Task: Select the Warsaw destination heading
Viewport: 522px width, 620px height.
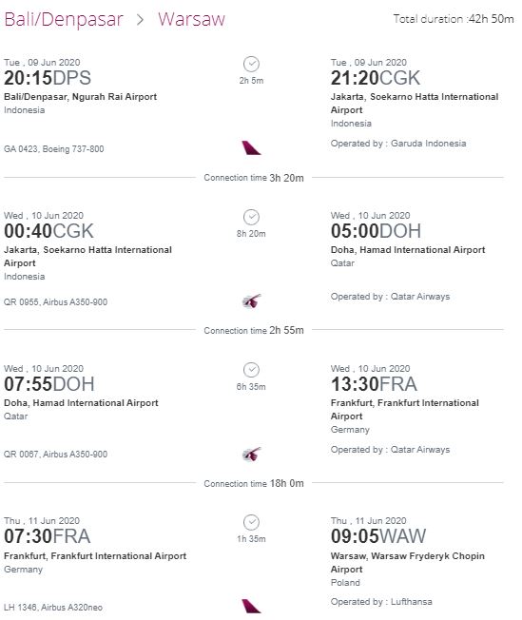Action: tap(191, 19)
